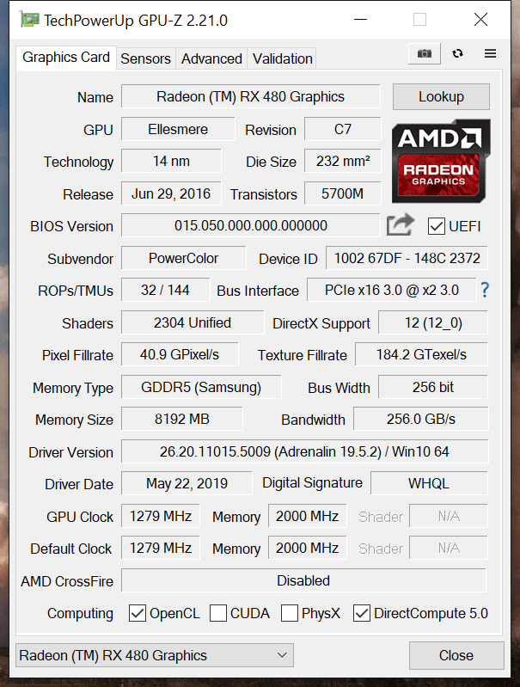Switch to the Advanced tab
This screenshot has width=520, height=687.
211,58
